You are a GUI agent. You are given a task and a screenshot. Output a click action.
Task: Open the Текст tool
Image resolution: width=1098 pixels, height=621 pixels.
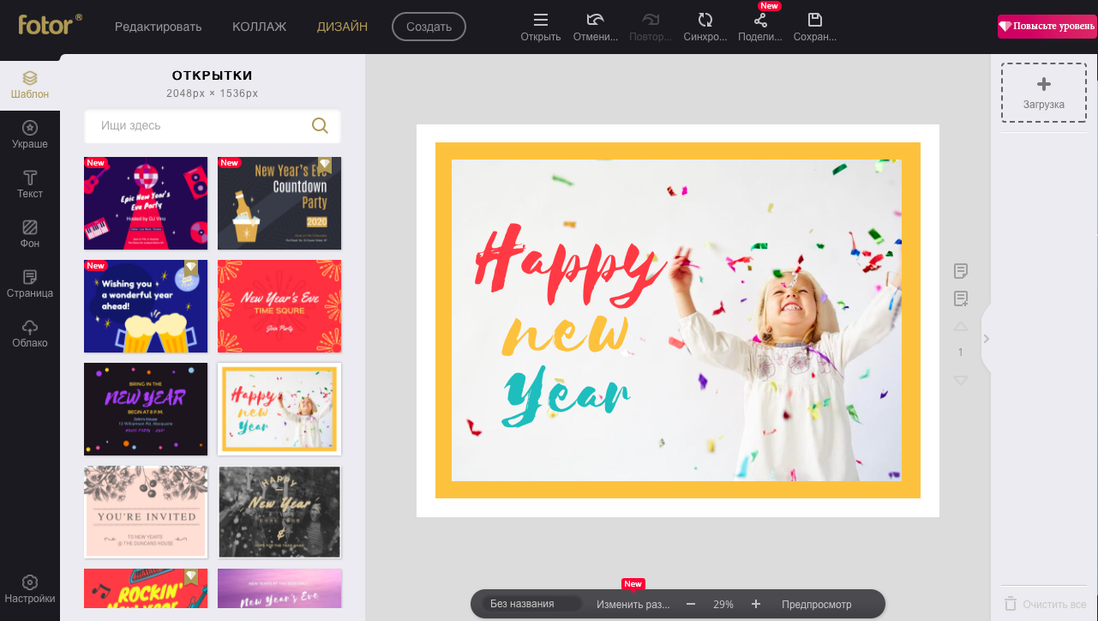tap(30, 184)
